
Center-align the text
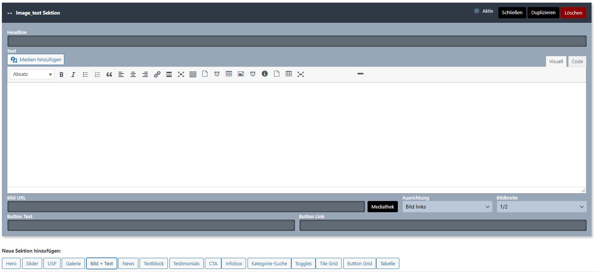click(133, 74)
